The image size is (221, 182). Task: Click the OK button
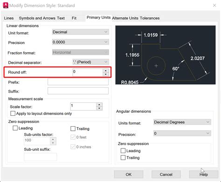coord(129,175)
